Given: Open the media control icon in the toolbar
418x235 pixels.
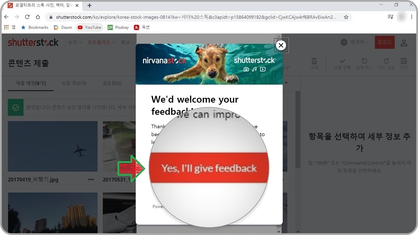Looking at the screenshot, I should (x=391, y=17).
